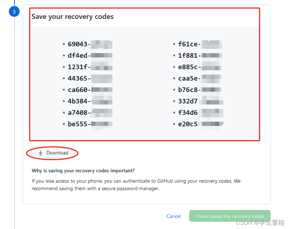Select recovery code starting with 1f881

200,56
